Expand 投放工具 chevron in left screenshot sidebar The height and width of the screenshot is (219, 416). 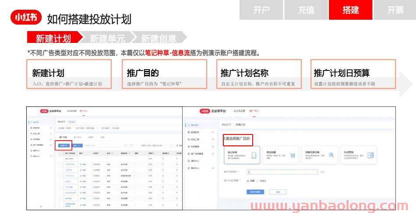point(51,134)
